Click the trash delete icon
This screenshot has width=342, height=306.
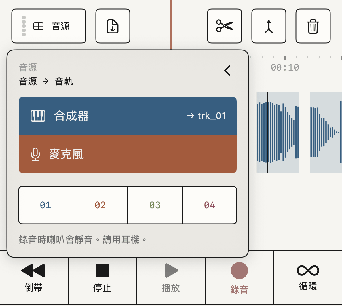tap(313, 26)
